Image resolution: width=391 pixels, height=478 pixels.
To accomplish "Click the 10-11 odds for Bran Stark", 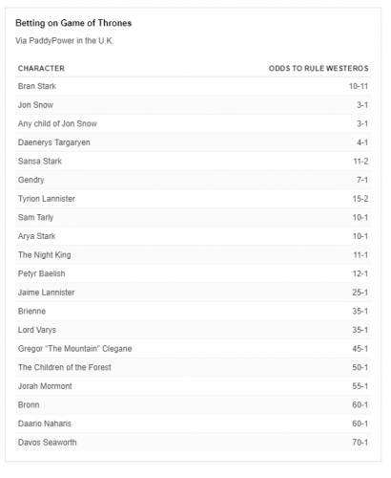I will pos(359,86).
